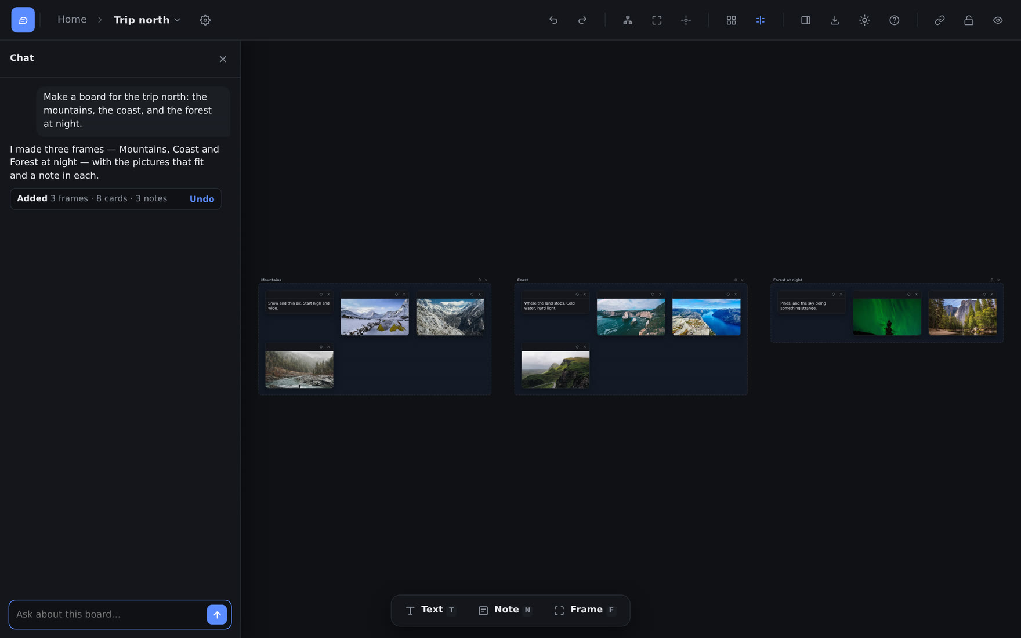Toggle the board lock icon
Viewport: 1021px width, 638px height.
coord(968,20)
